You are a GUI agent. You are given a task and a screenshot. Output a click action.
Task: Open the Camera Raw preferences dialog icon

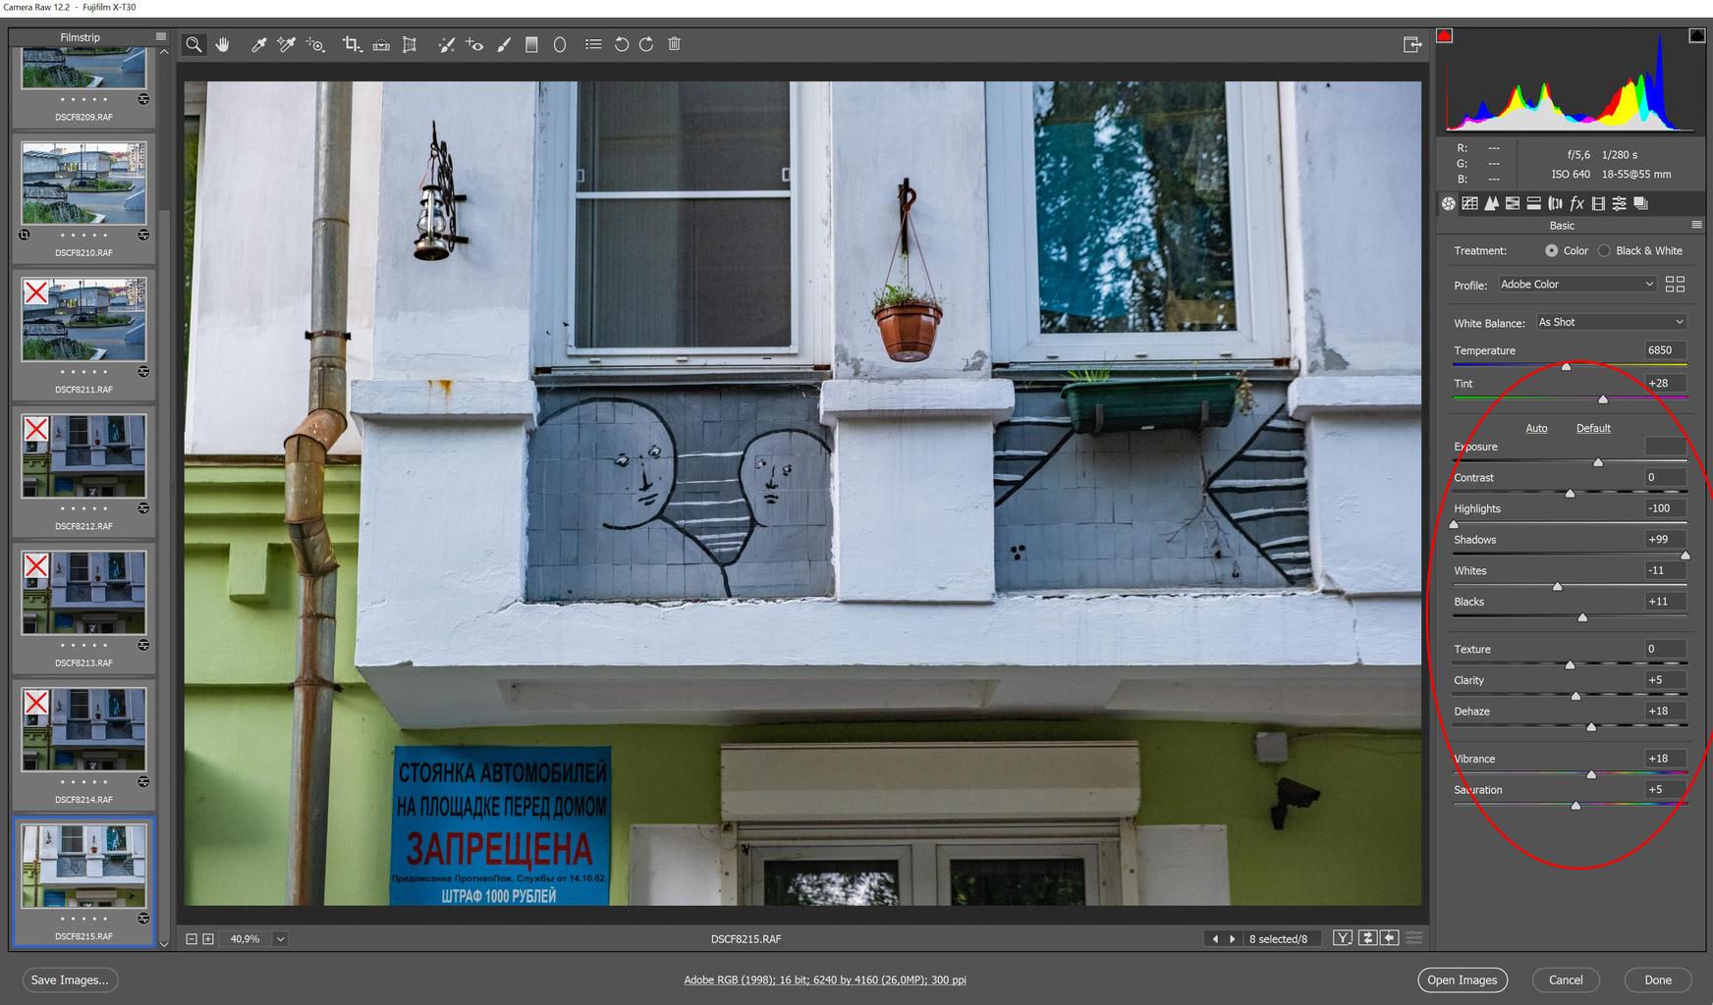pos(593,44)
